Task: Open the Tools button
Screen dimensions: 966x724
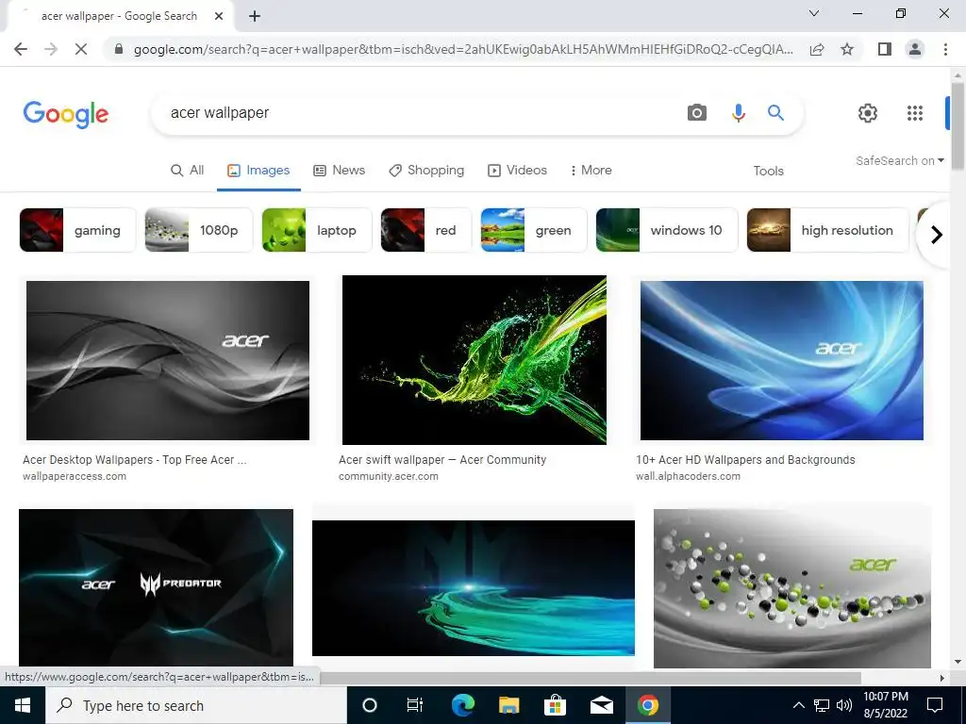Action: (768, 172)
